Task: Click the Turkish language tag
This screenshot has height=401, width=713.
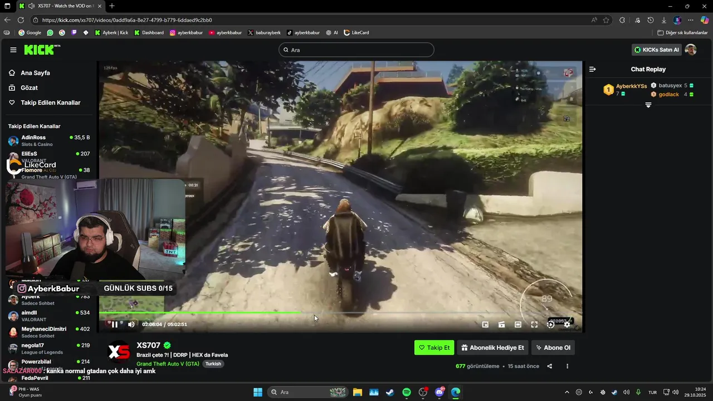Action: (x=213, y=364)
